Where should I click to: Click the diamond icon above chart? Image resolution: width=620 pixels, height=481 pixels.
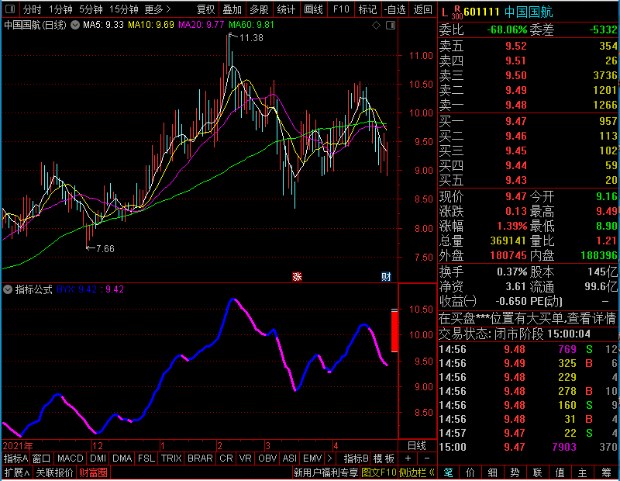pos(377,26)
